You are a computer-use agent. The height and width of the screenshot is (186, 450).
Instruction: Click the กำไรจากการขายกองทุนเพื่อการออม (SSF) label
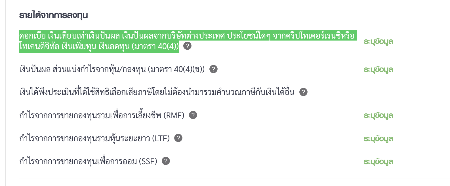pyautogui.click(x=88, y=161)
